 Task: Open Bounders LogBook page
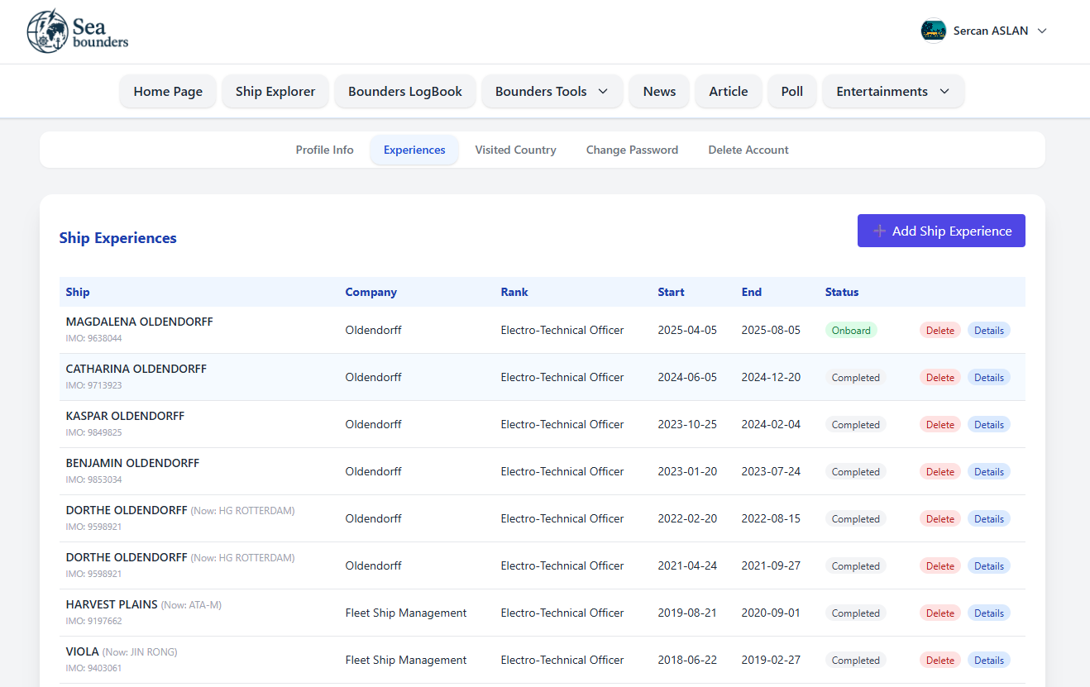tap(404, 92)
